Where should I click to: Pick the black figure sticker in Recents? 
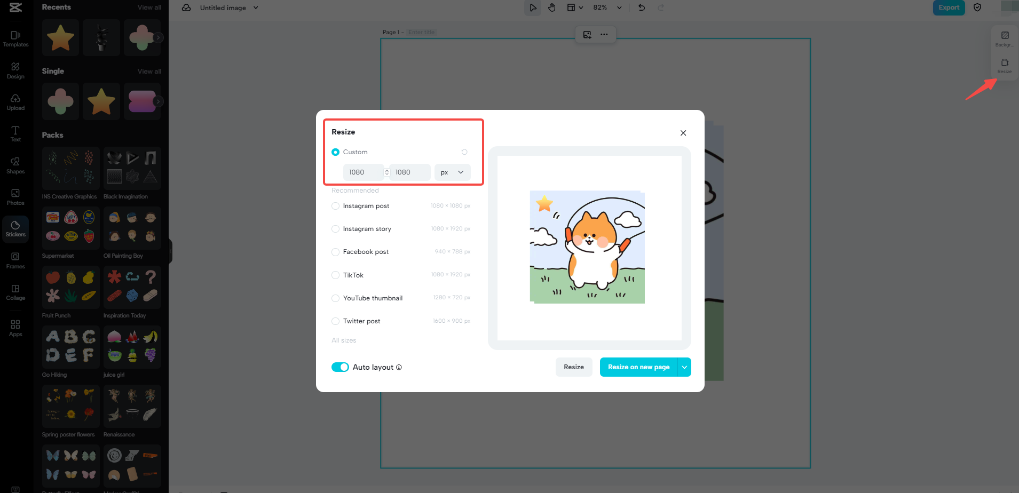(101, 37)
